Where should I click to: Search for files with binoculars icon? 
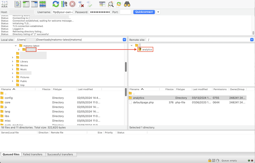tap(127, 4)
